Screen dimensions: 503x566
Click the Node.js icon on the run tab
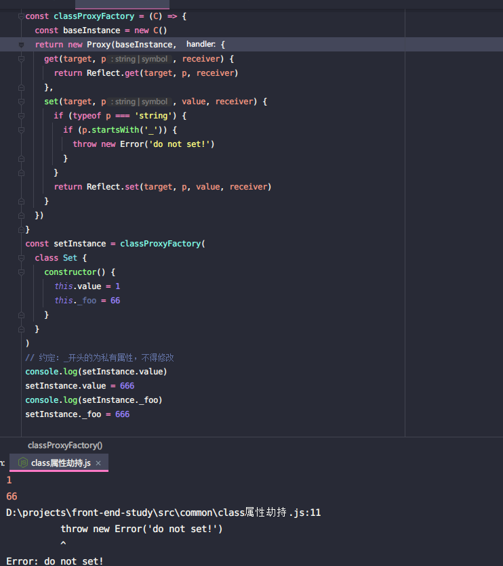pos(23,462)
